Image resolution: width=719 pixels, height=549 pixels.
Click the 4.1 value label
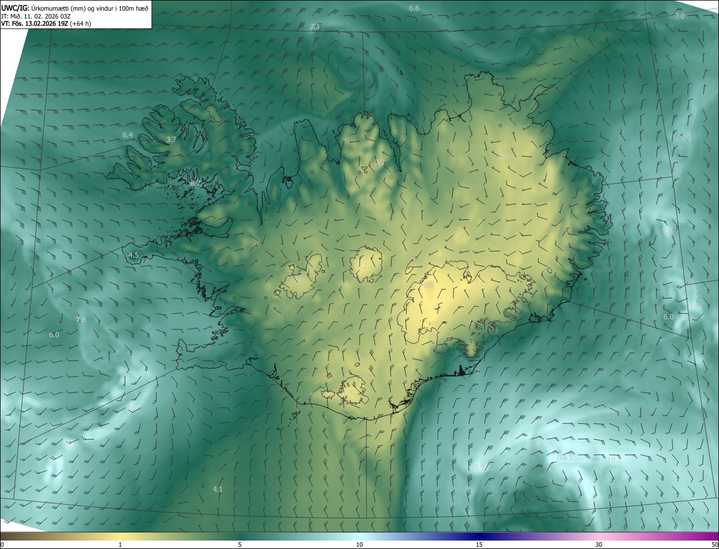(x=217, y=489)
